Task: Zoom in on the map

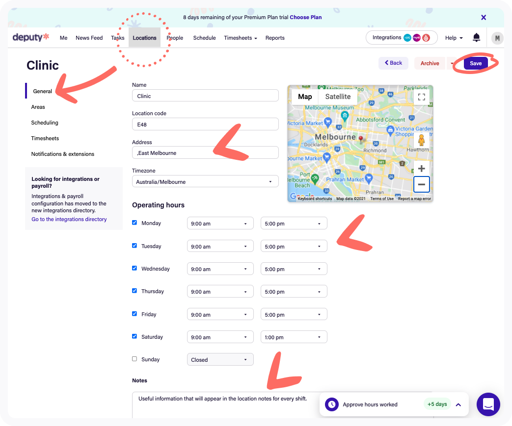Action: (x=421, y=169)
